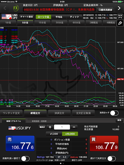Image resolution: width=124 pixels, height=165 pixels.
Task: Switch chart type to 平均足
Action: (x=59, y=17)
